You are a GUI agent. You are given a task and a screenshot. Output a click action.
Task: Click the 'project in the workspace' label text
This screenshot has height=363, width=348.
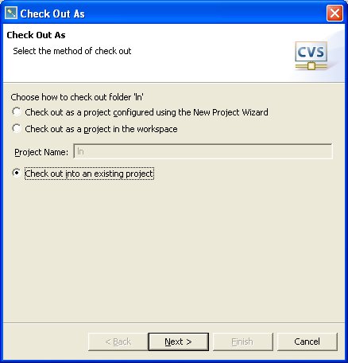tap(130, 129)
